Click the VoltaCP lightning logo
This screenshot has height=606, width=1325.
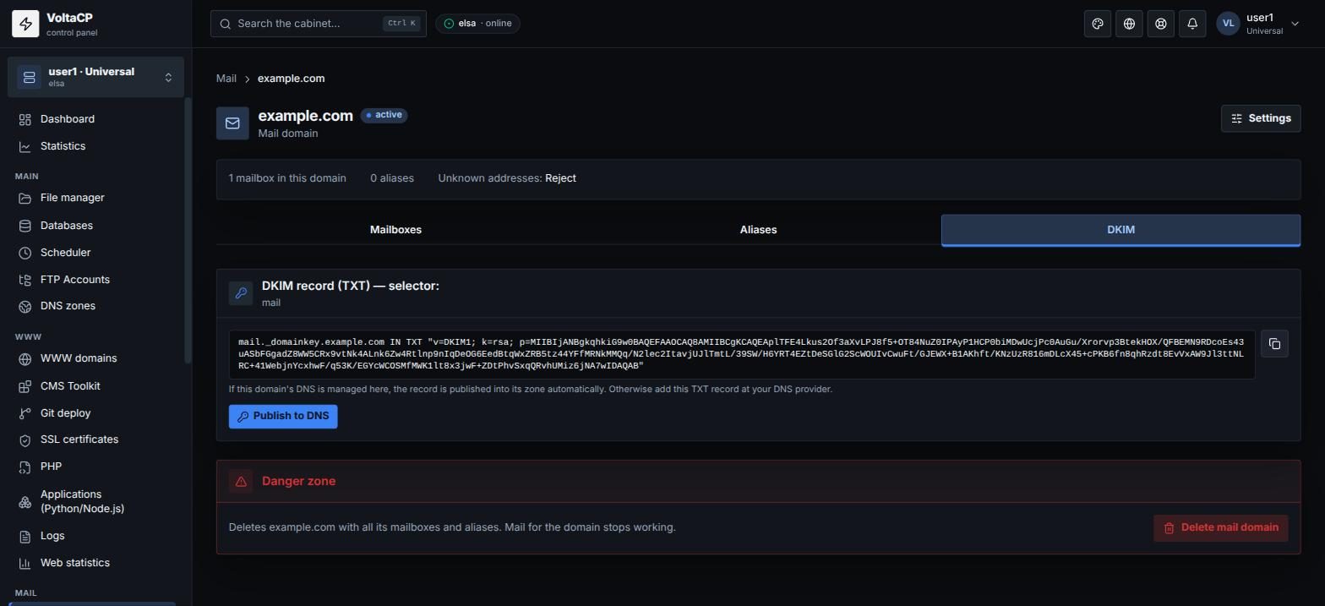(x=25, y=24)
